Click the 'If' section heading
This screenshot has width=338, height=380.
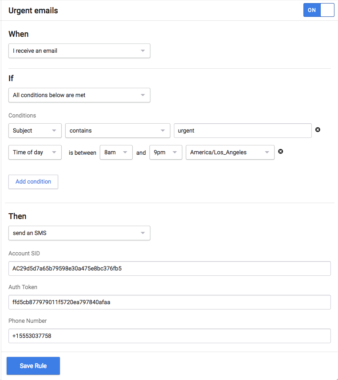(11, 78)
